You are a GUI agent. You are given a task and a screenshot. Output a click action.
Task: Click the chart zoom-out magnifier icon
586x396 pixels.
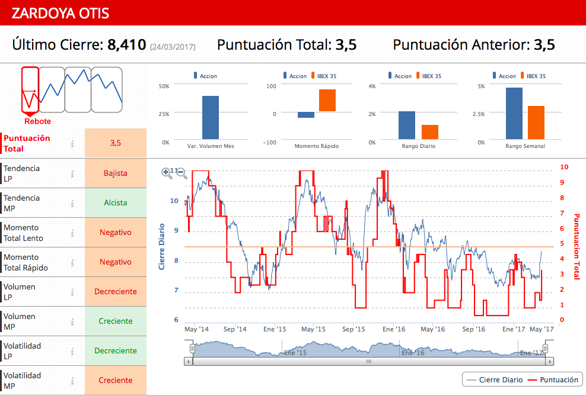point(181,173)
